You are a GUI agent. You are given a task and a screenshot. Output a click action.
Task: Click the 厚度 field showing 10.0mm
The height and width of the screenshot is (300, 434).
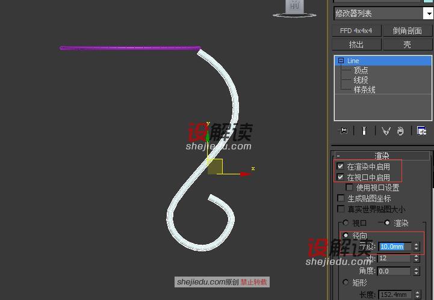(x=395, y=246)
